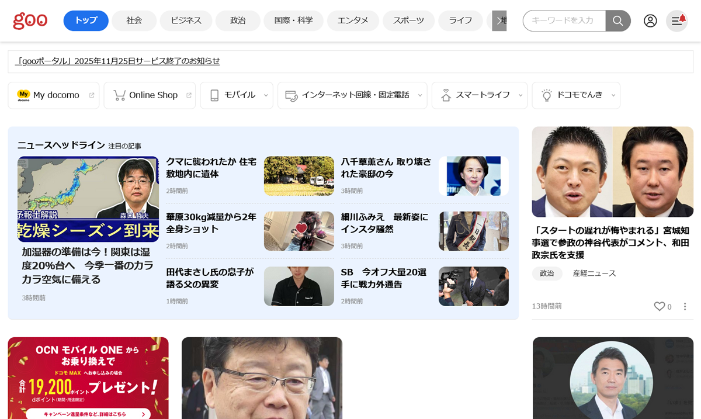
Task: Click the keyword search input field
Action: (x=564, y=21)
